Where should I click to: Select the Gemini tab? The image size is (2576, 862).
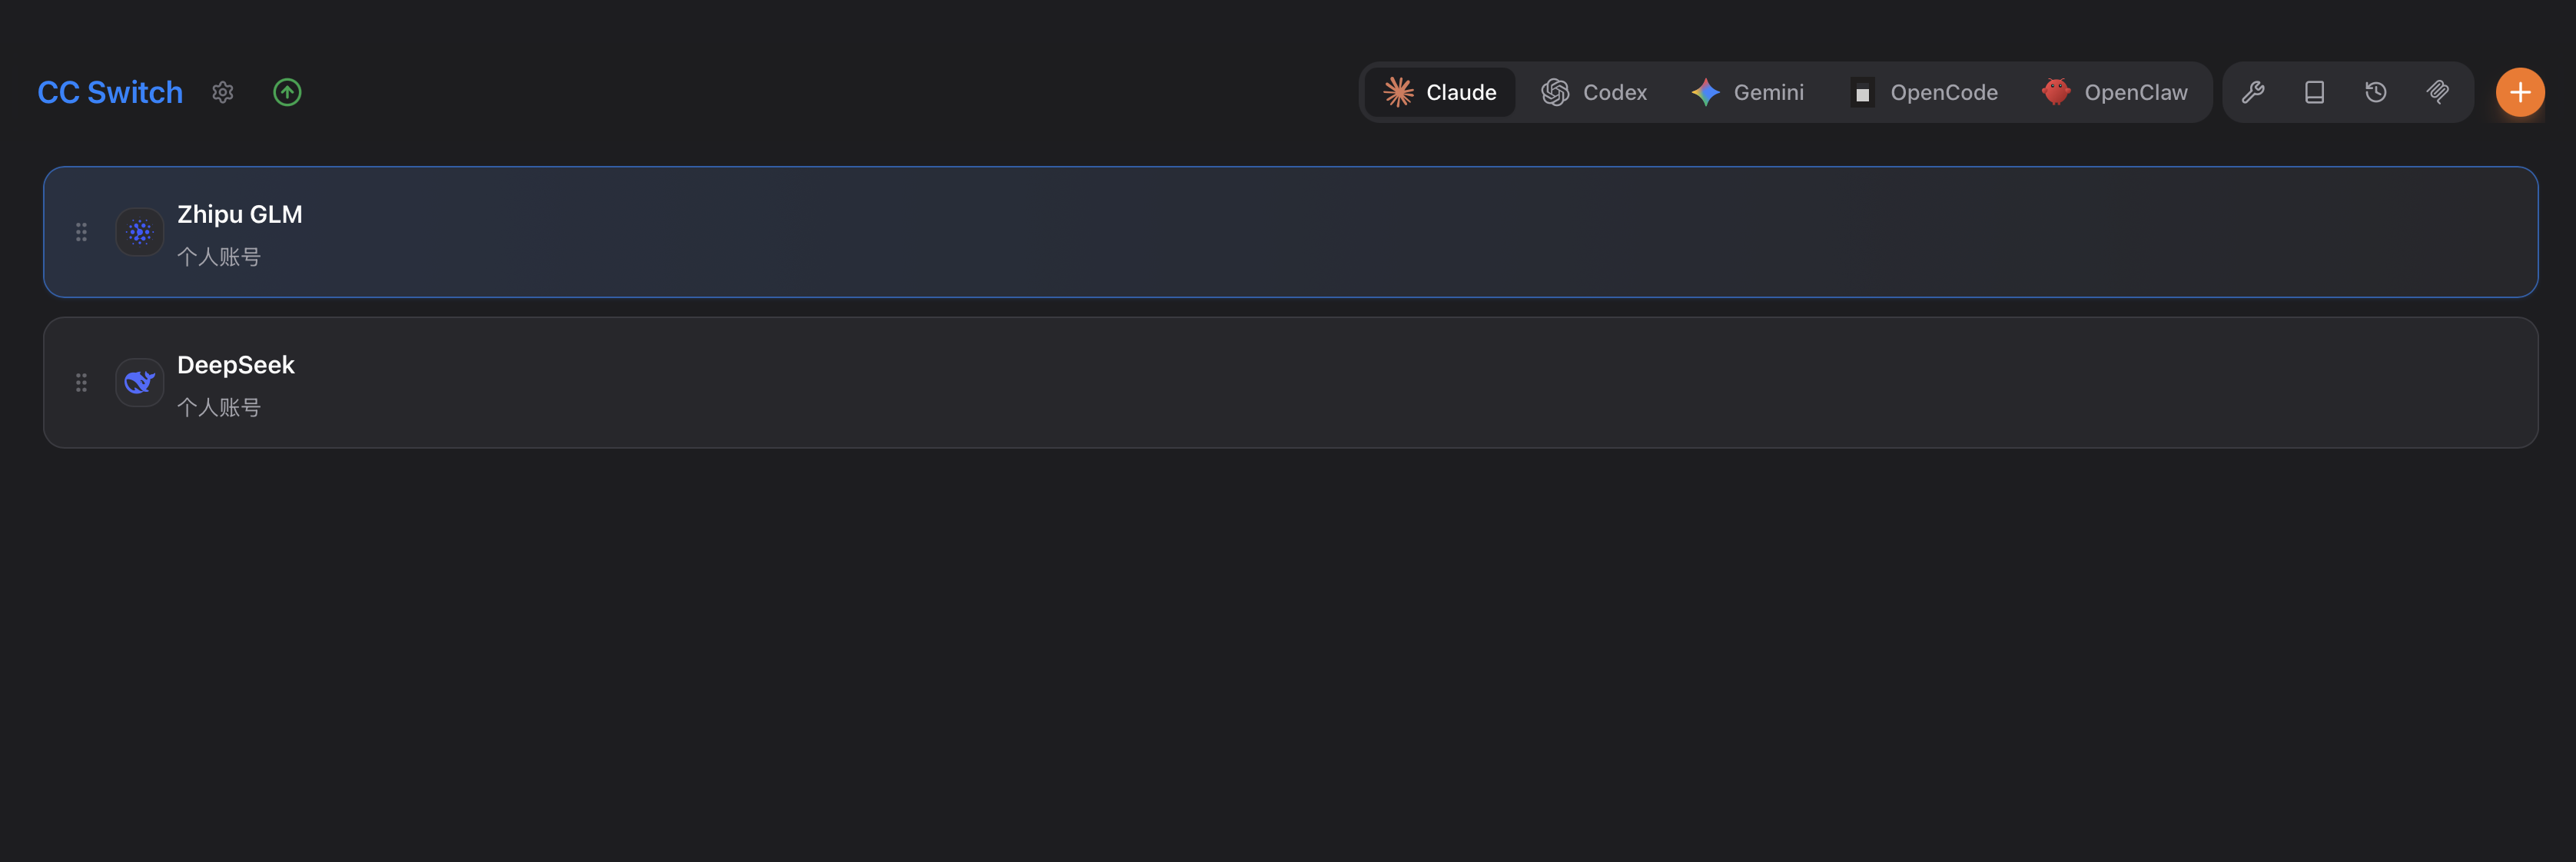(x=1747, y=92)
